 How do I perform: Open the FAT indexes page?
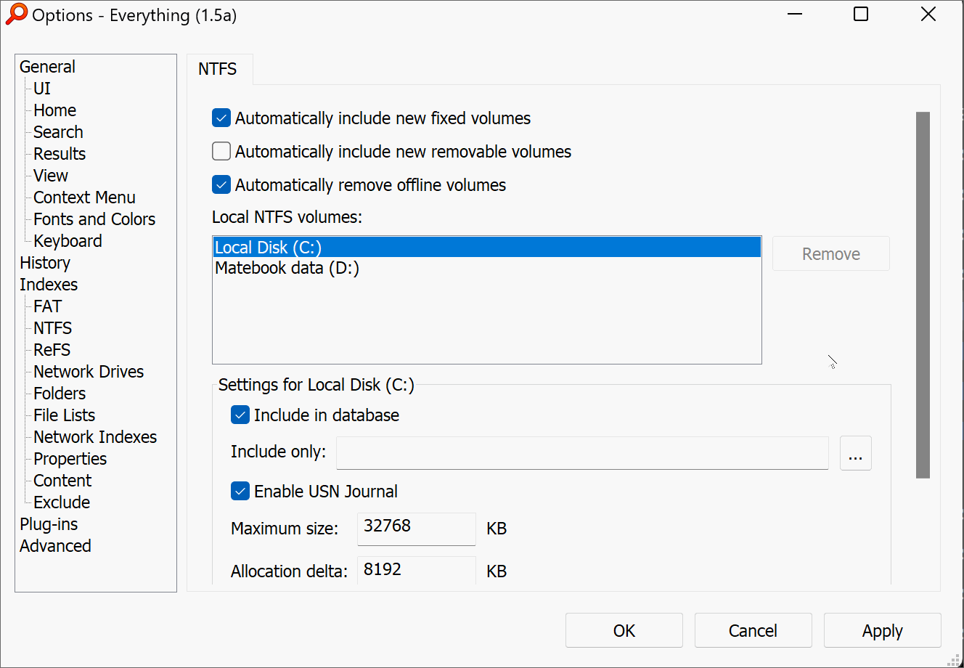[47, 306]
